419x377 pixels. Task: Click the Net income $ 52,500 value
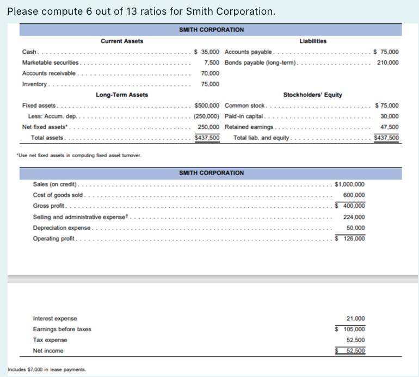[x=350, y=351]
